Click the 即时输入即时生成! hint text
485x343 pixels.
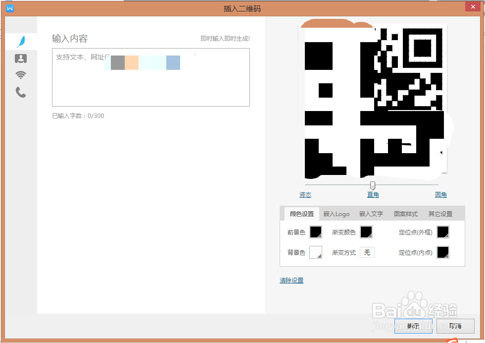[225, 39]
